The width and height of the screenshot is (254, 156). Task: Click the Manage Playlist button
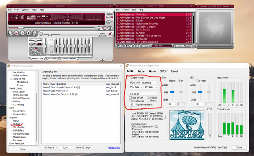pyautogui.click(x=183, y=46)
